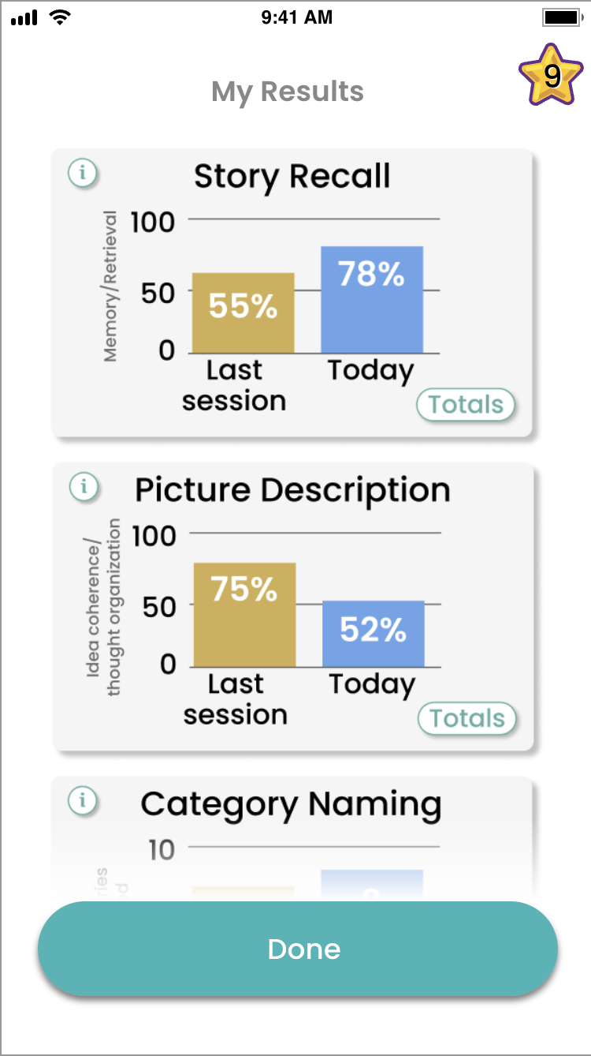Tap the cellular signal bars icon
This screenshot has height=1056, width=591.
tap(24, 17)
